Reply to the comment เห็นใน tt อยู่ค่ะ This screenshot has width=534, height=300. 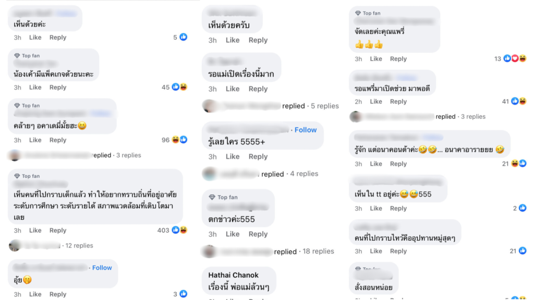click(398, 208)
